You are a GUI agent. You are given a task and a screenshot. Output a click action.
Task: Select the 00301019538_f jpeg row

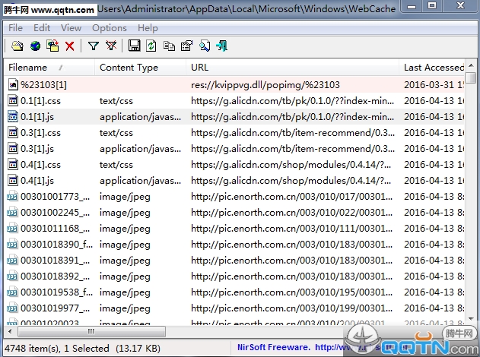pos(234,292)
